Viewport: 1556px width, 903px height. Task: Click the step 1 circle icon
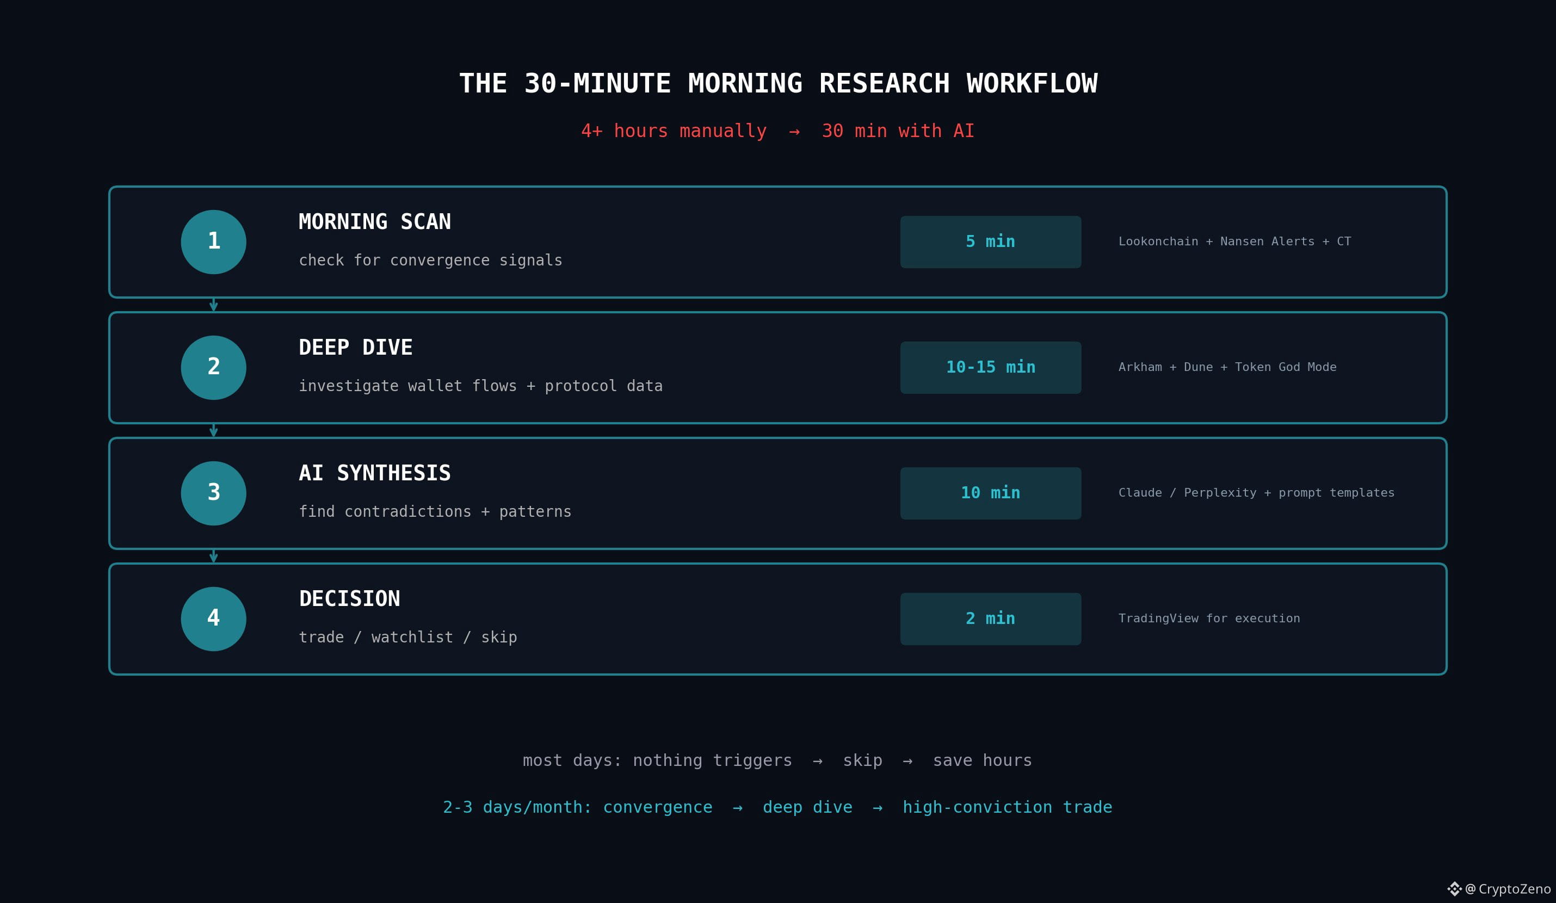(x=213, y=242)
